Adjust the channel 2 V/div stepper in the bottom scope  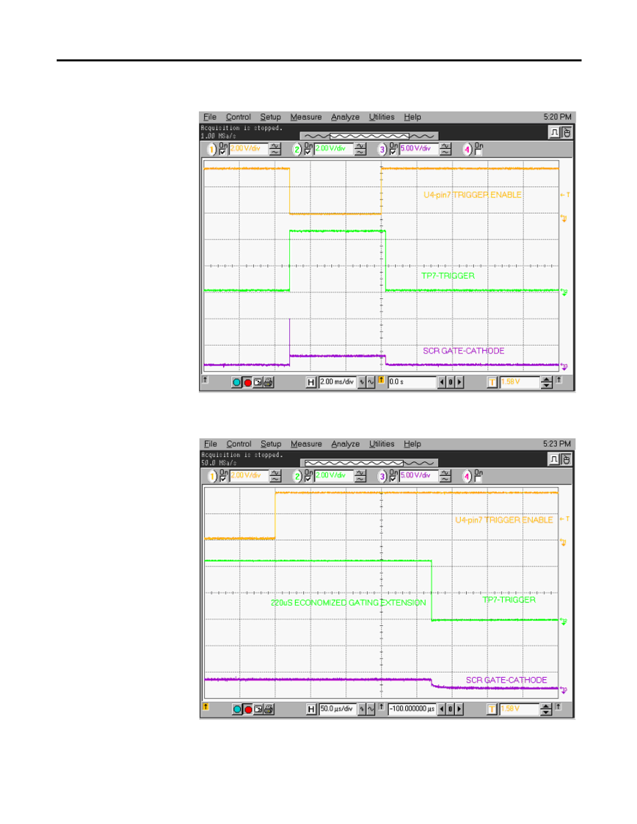[x=361, y=476]
